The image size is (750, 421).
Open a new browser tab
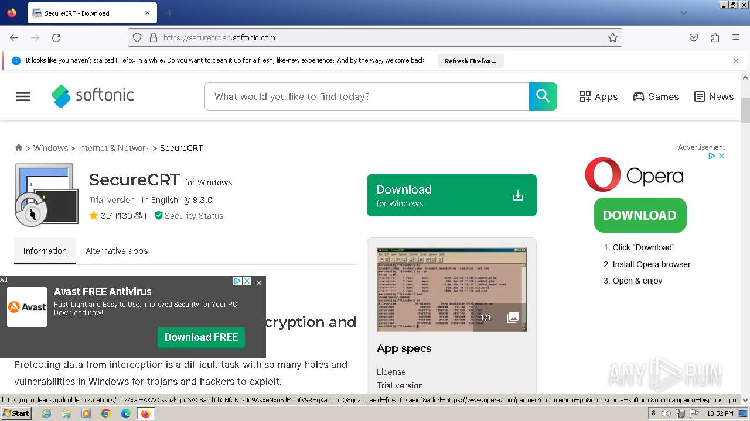(x=169, y=13)
